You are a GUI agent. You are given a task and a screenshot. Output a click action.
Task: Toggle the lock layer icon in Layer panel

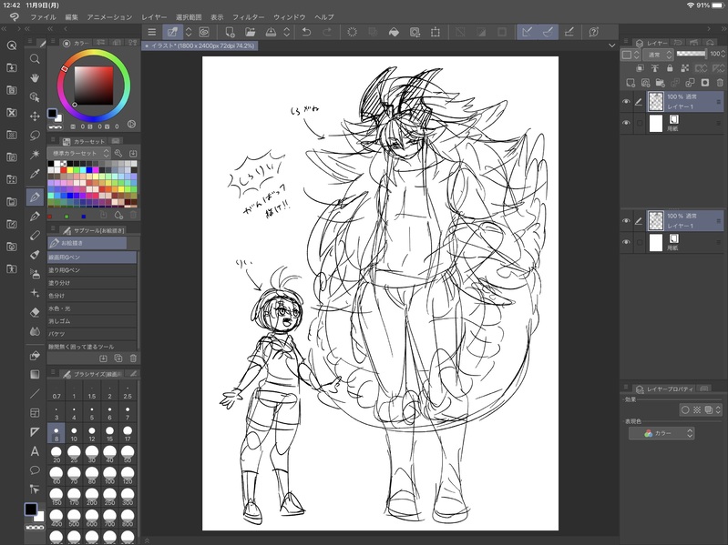point(669,68)
